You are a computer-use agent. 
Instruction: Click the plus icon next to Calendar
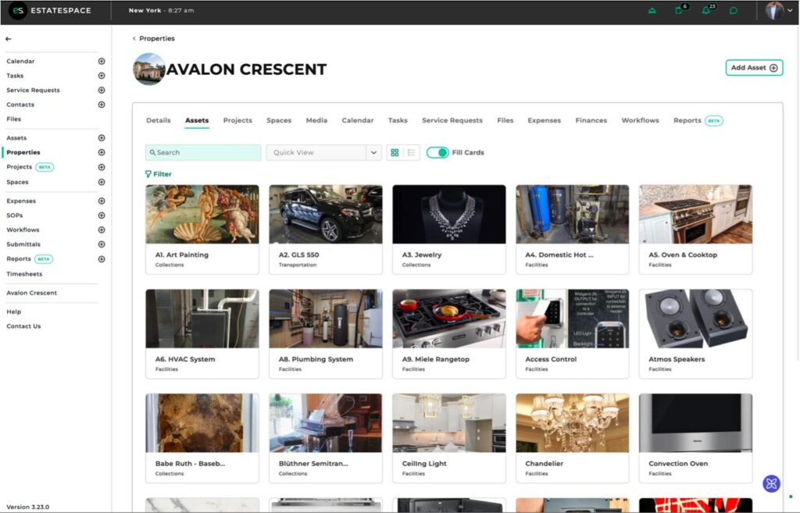pyautogui.click(x=101, y=61)
